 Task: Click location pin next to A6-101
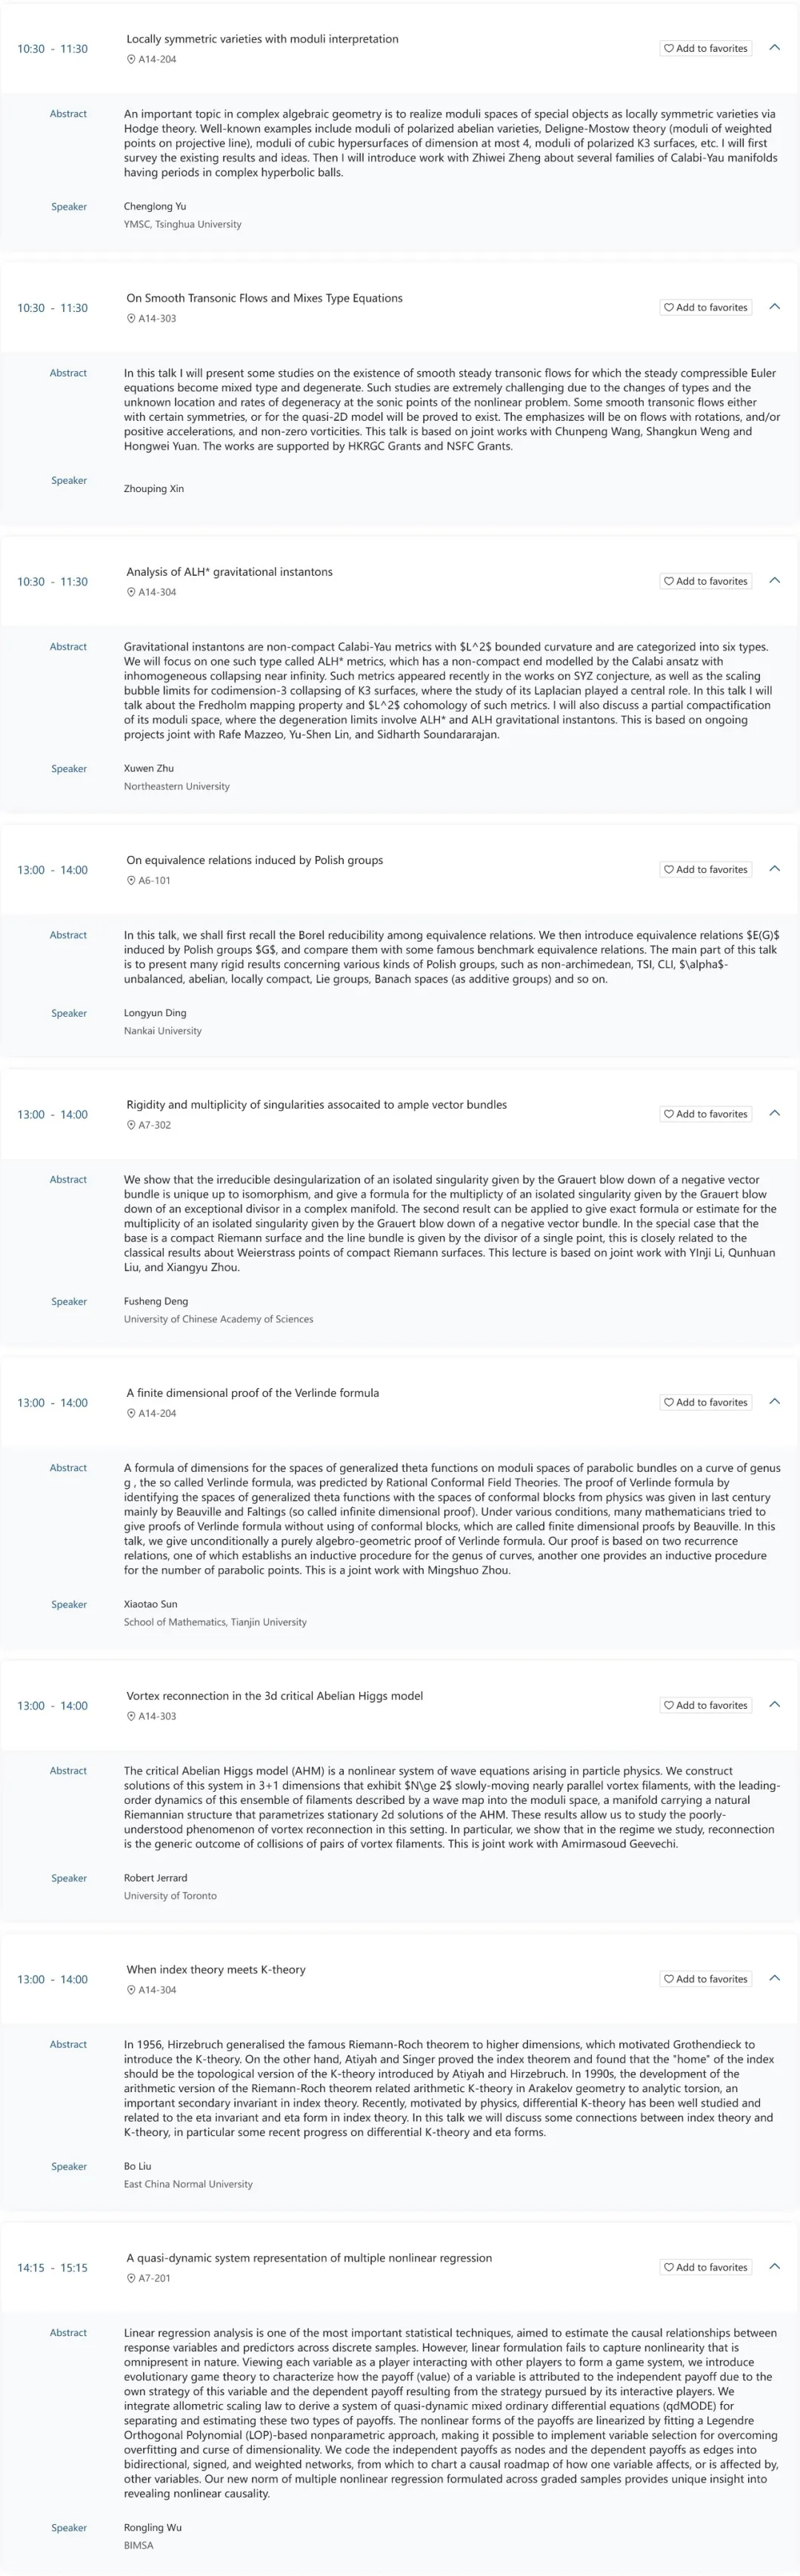[131, 881]
